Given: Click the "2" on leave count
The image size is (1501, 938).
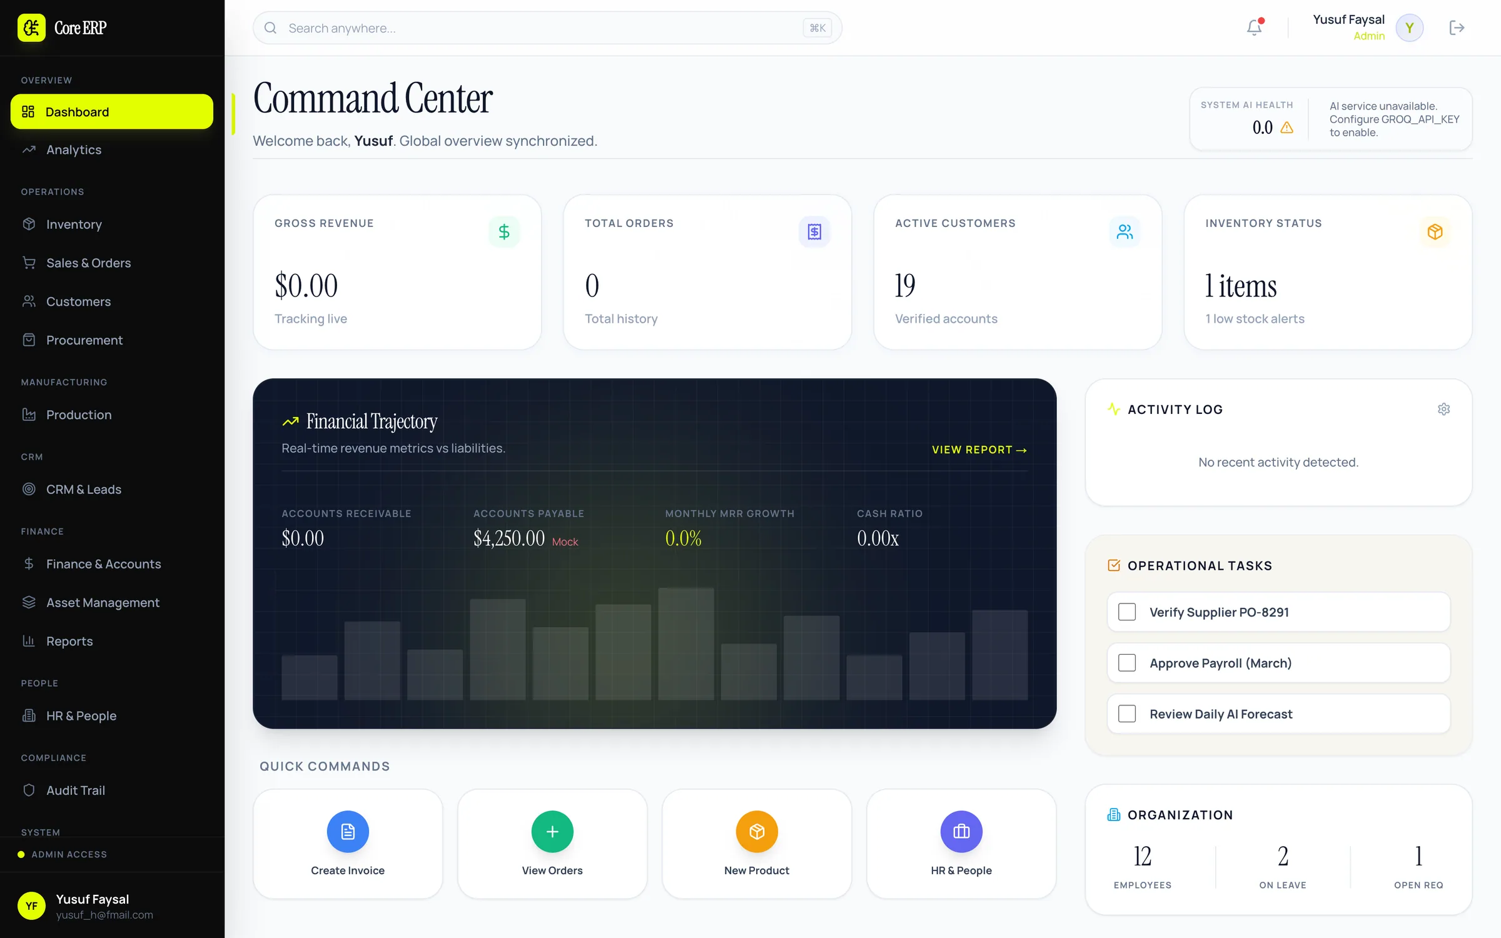Looking at the screenshot, I should pyautogui.click(x=1283, y=856).
